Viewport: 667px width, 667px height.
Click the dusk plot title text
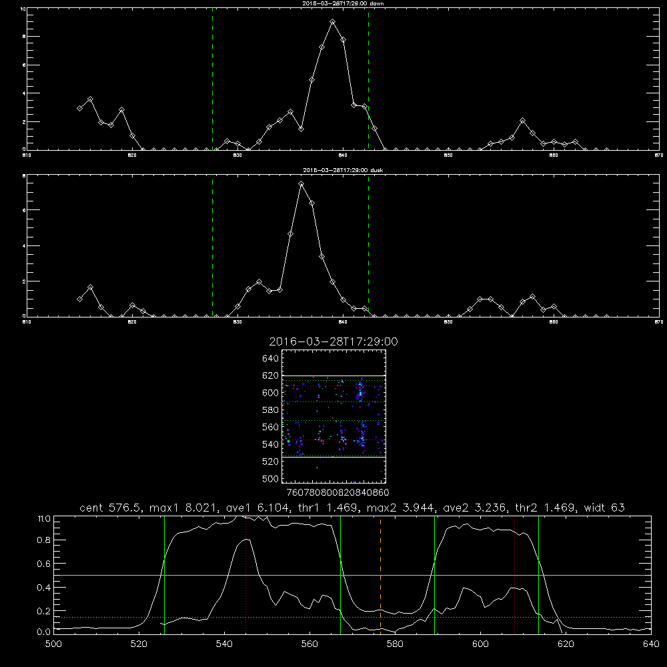click(343, 170)
